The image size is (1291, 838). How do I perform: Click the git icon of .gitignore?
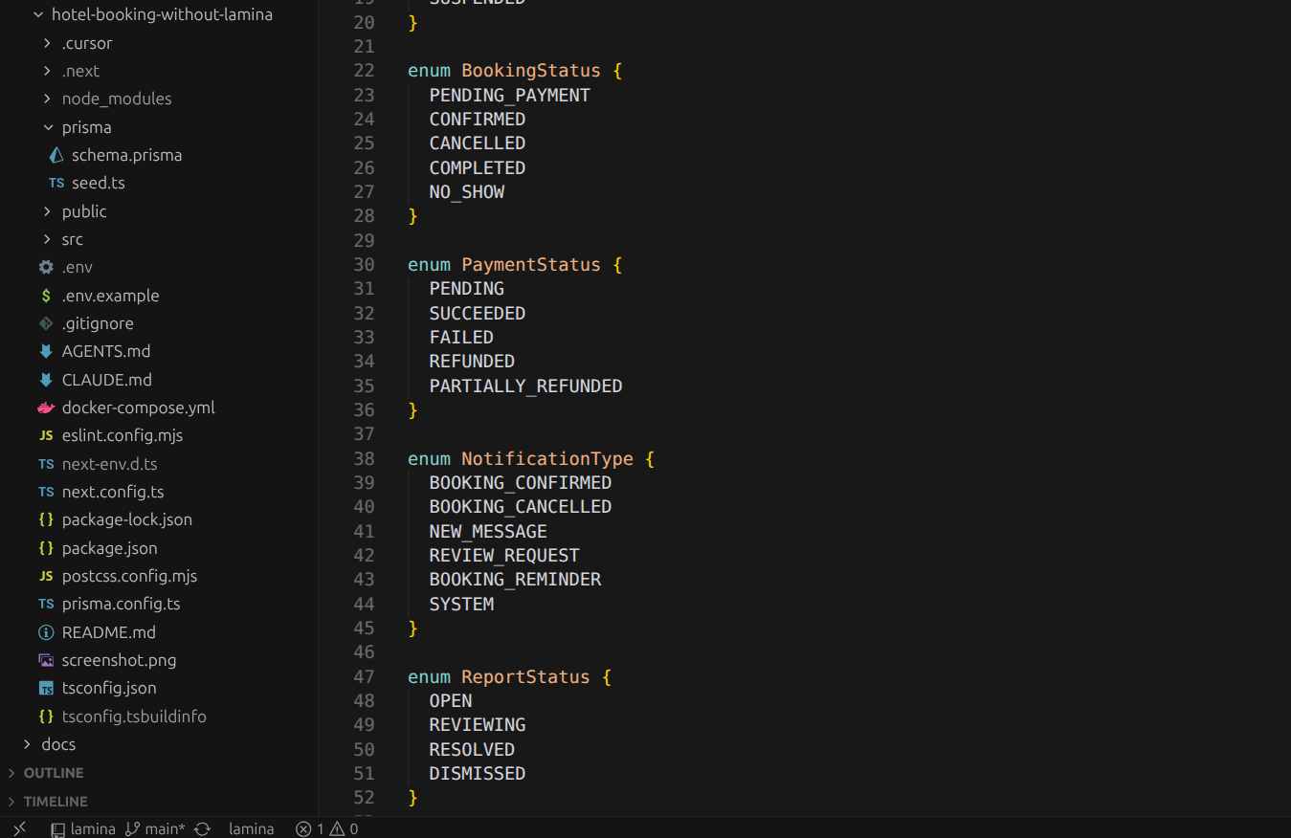click(x=46, y=323)
